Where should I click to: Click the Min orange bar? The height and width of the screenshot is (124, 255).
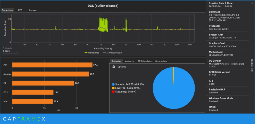(x=33, y=101)
